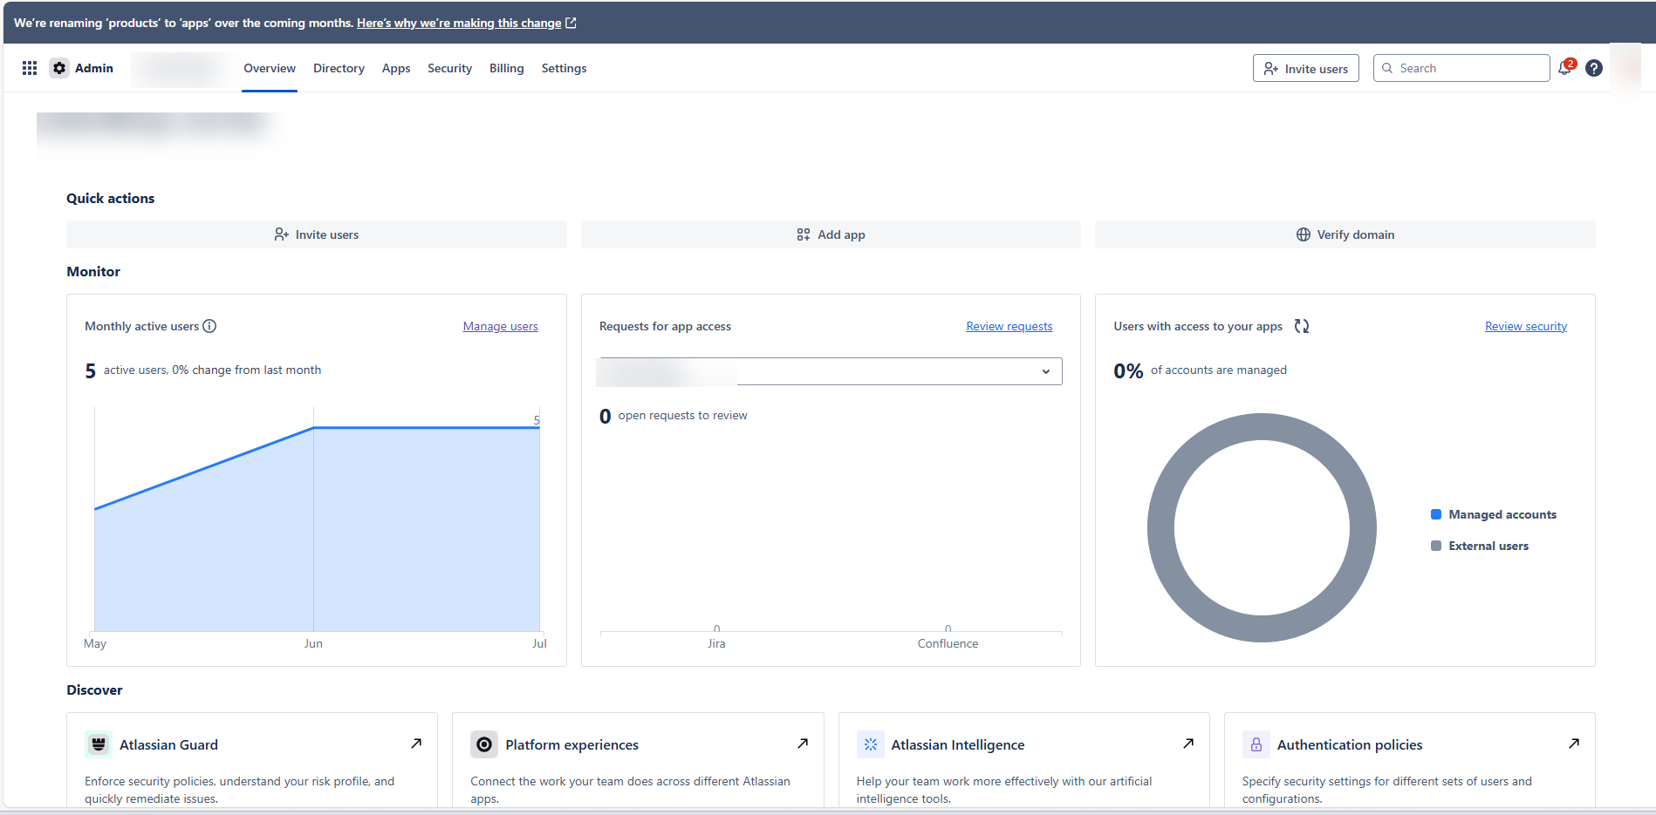1656x815 pixels.
Task: Switch to the Security tab
Action: coord(449,68)
